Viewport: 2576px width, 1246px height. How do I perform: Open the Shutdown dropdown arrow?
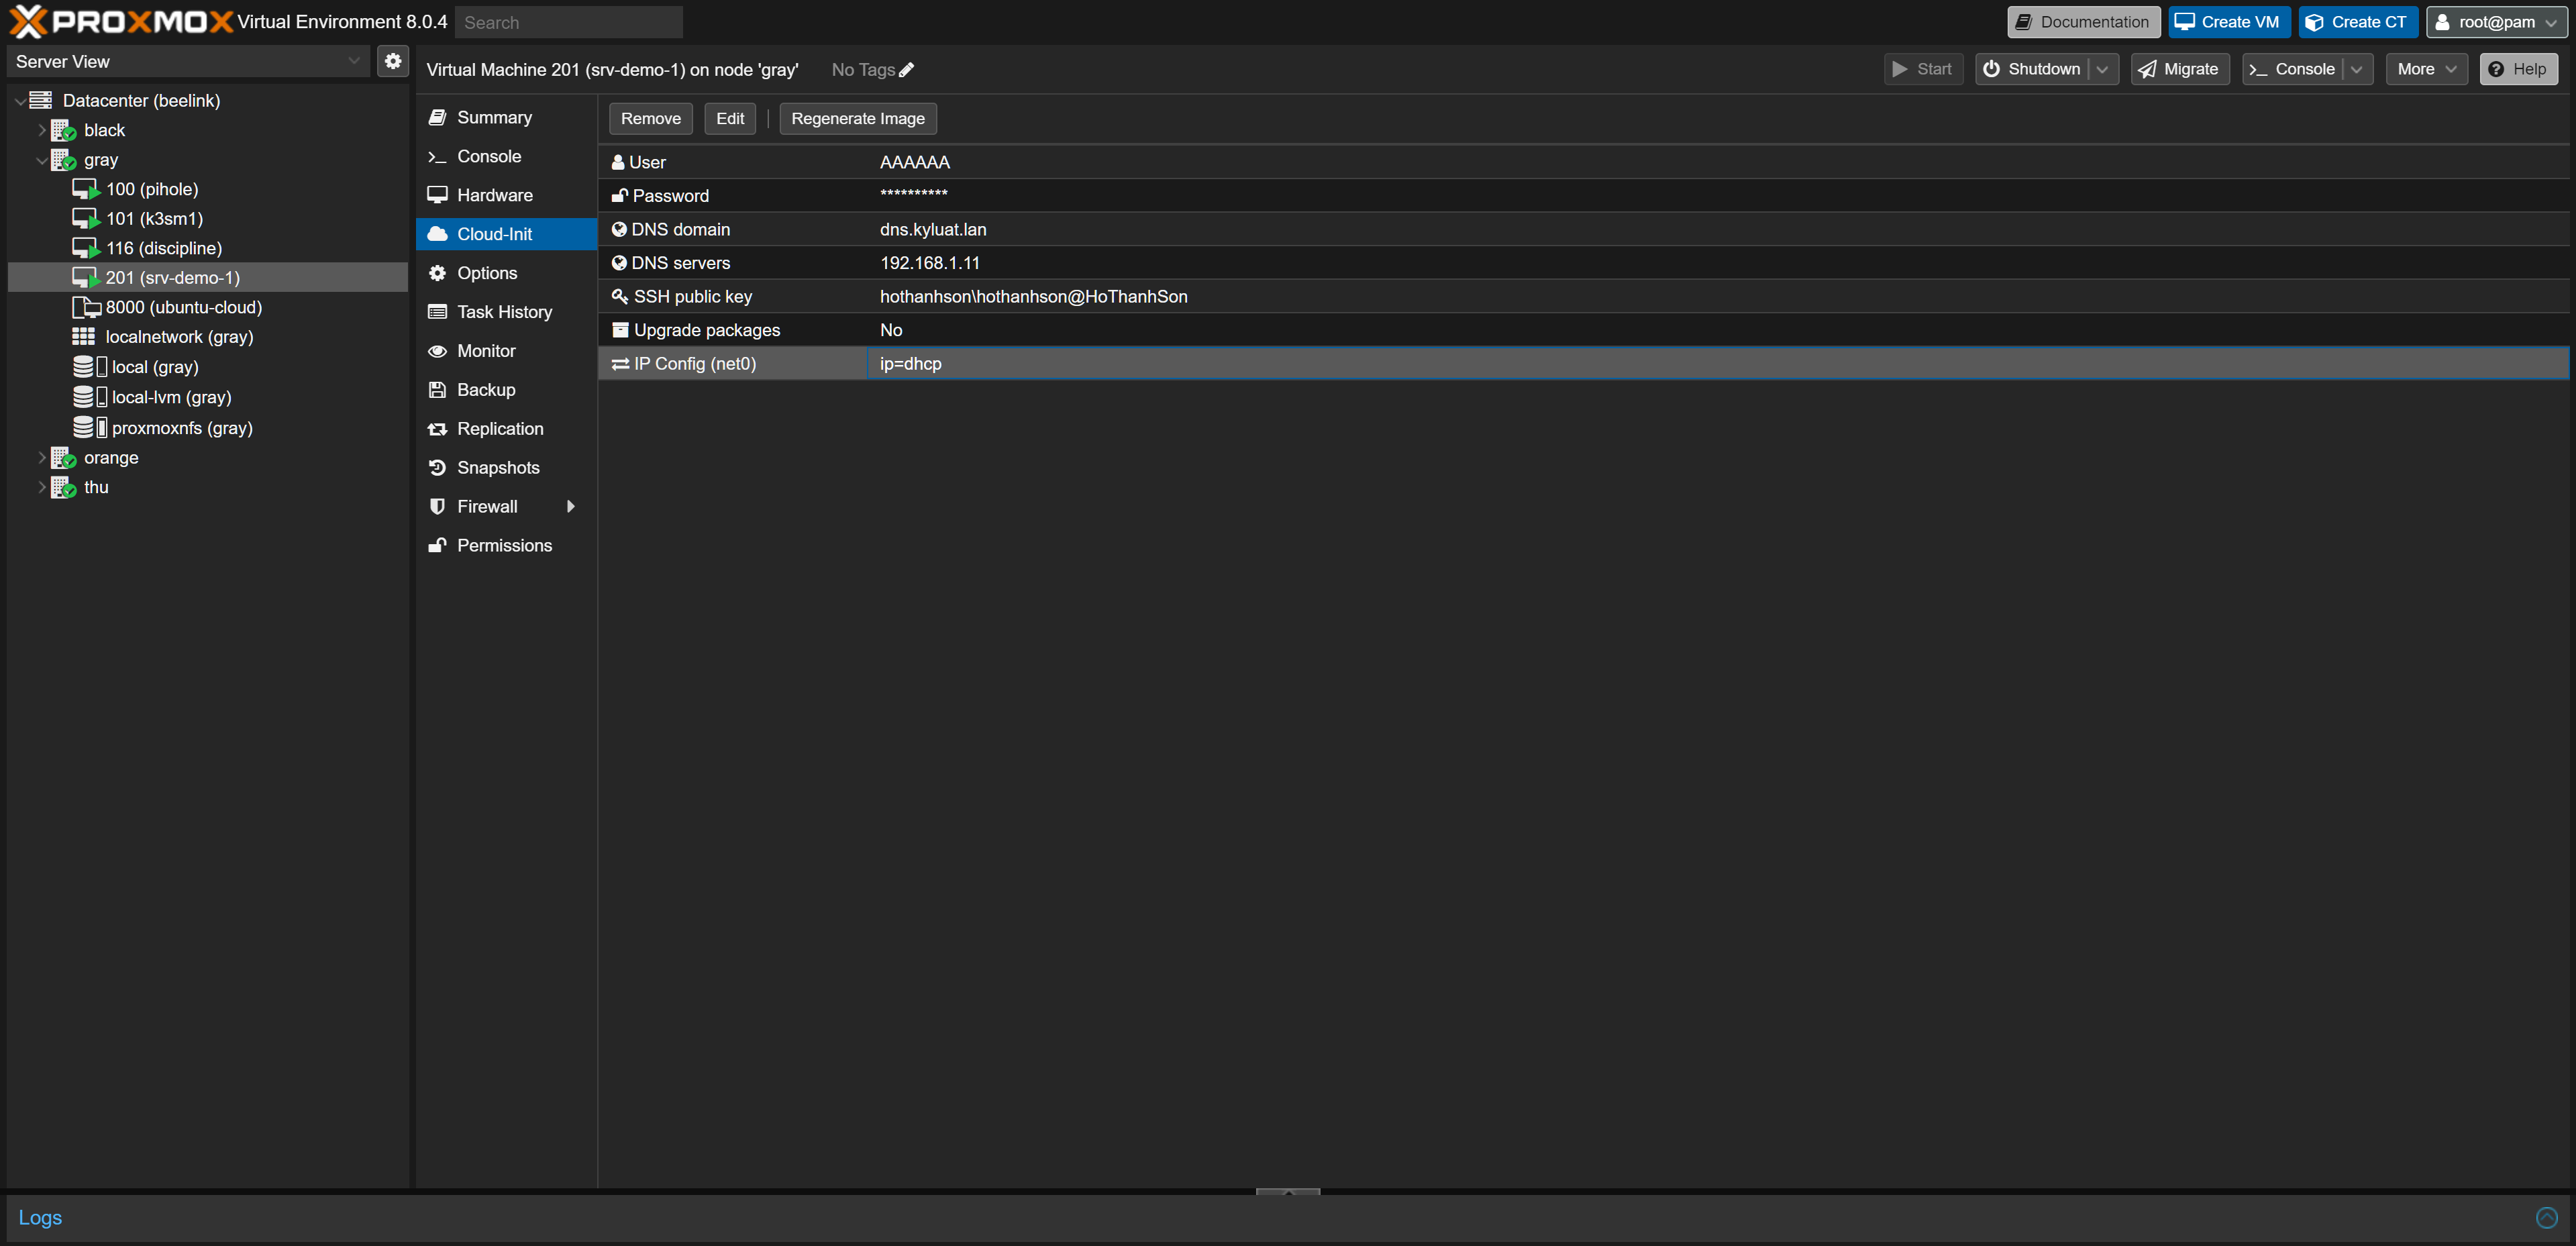pos(2103,69)
